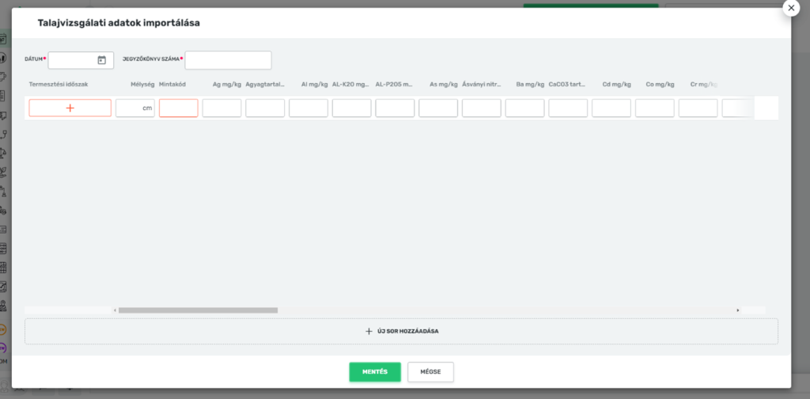Save with the Mentés button
The width and height of the screenshot is (810, 399).
[x=375, y=372]
